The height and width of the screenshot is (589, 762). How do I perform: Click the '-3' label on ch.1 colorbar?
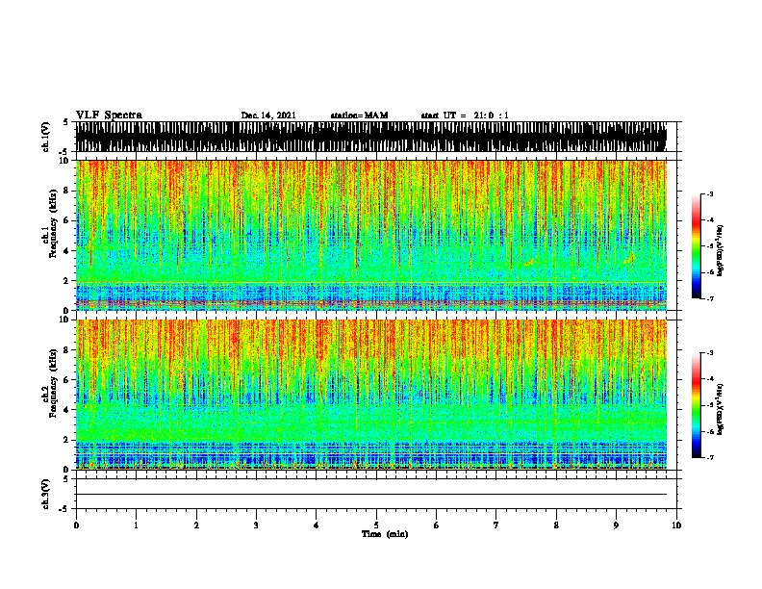point(709,193)
